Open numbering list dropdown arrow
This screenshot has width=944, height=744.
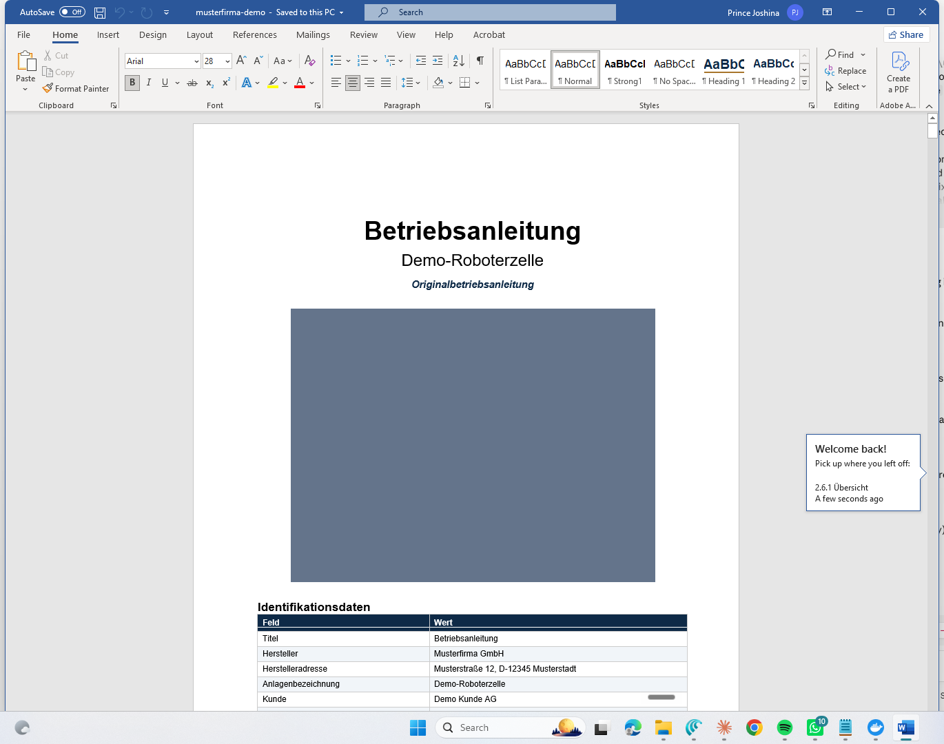375,61
